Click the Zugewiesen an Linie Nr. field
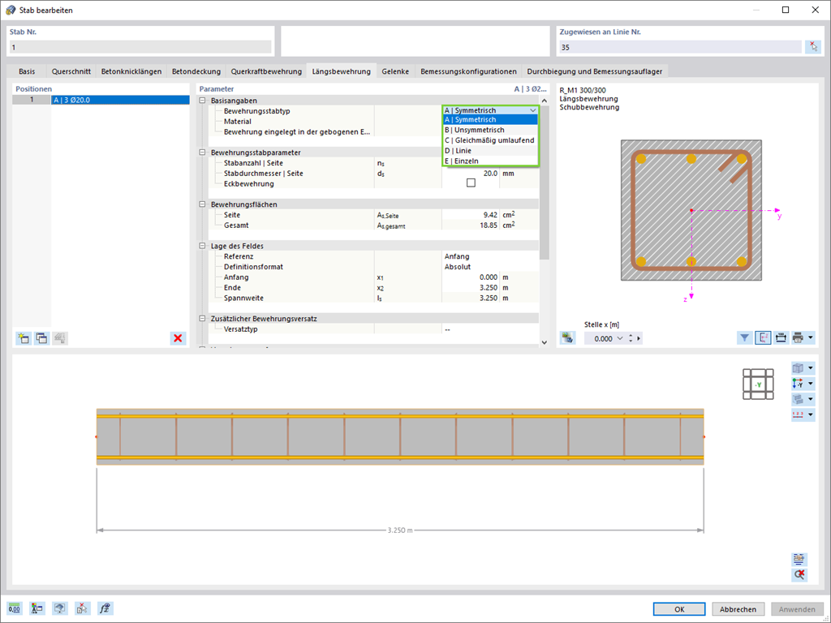 (x=681, y=47)
